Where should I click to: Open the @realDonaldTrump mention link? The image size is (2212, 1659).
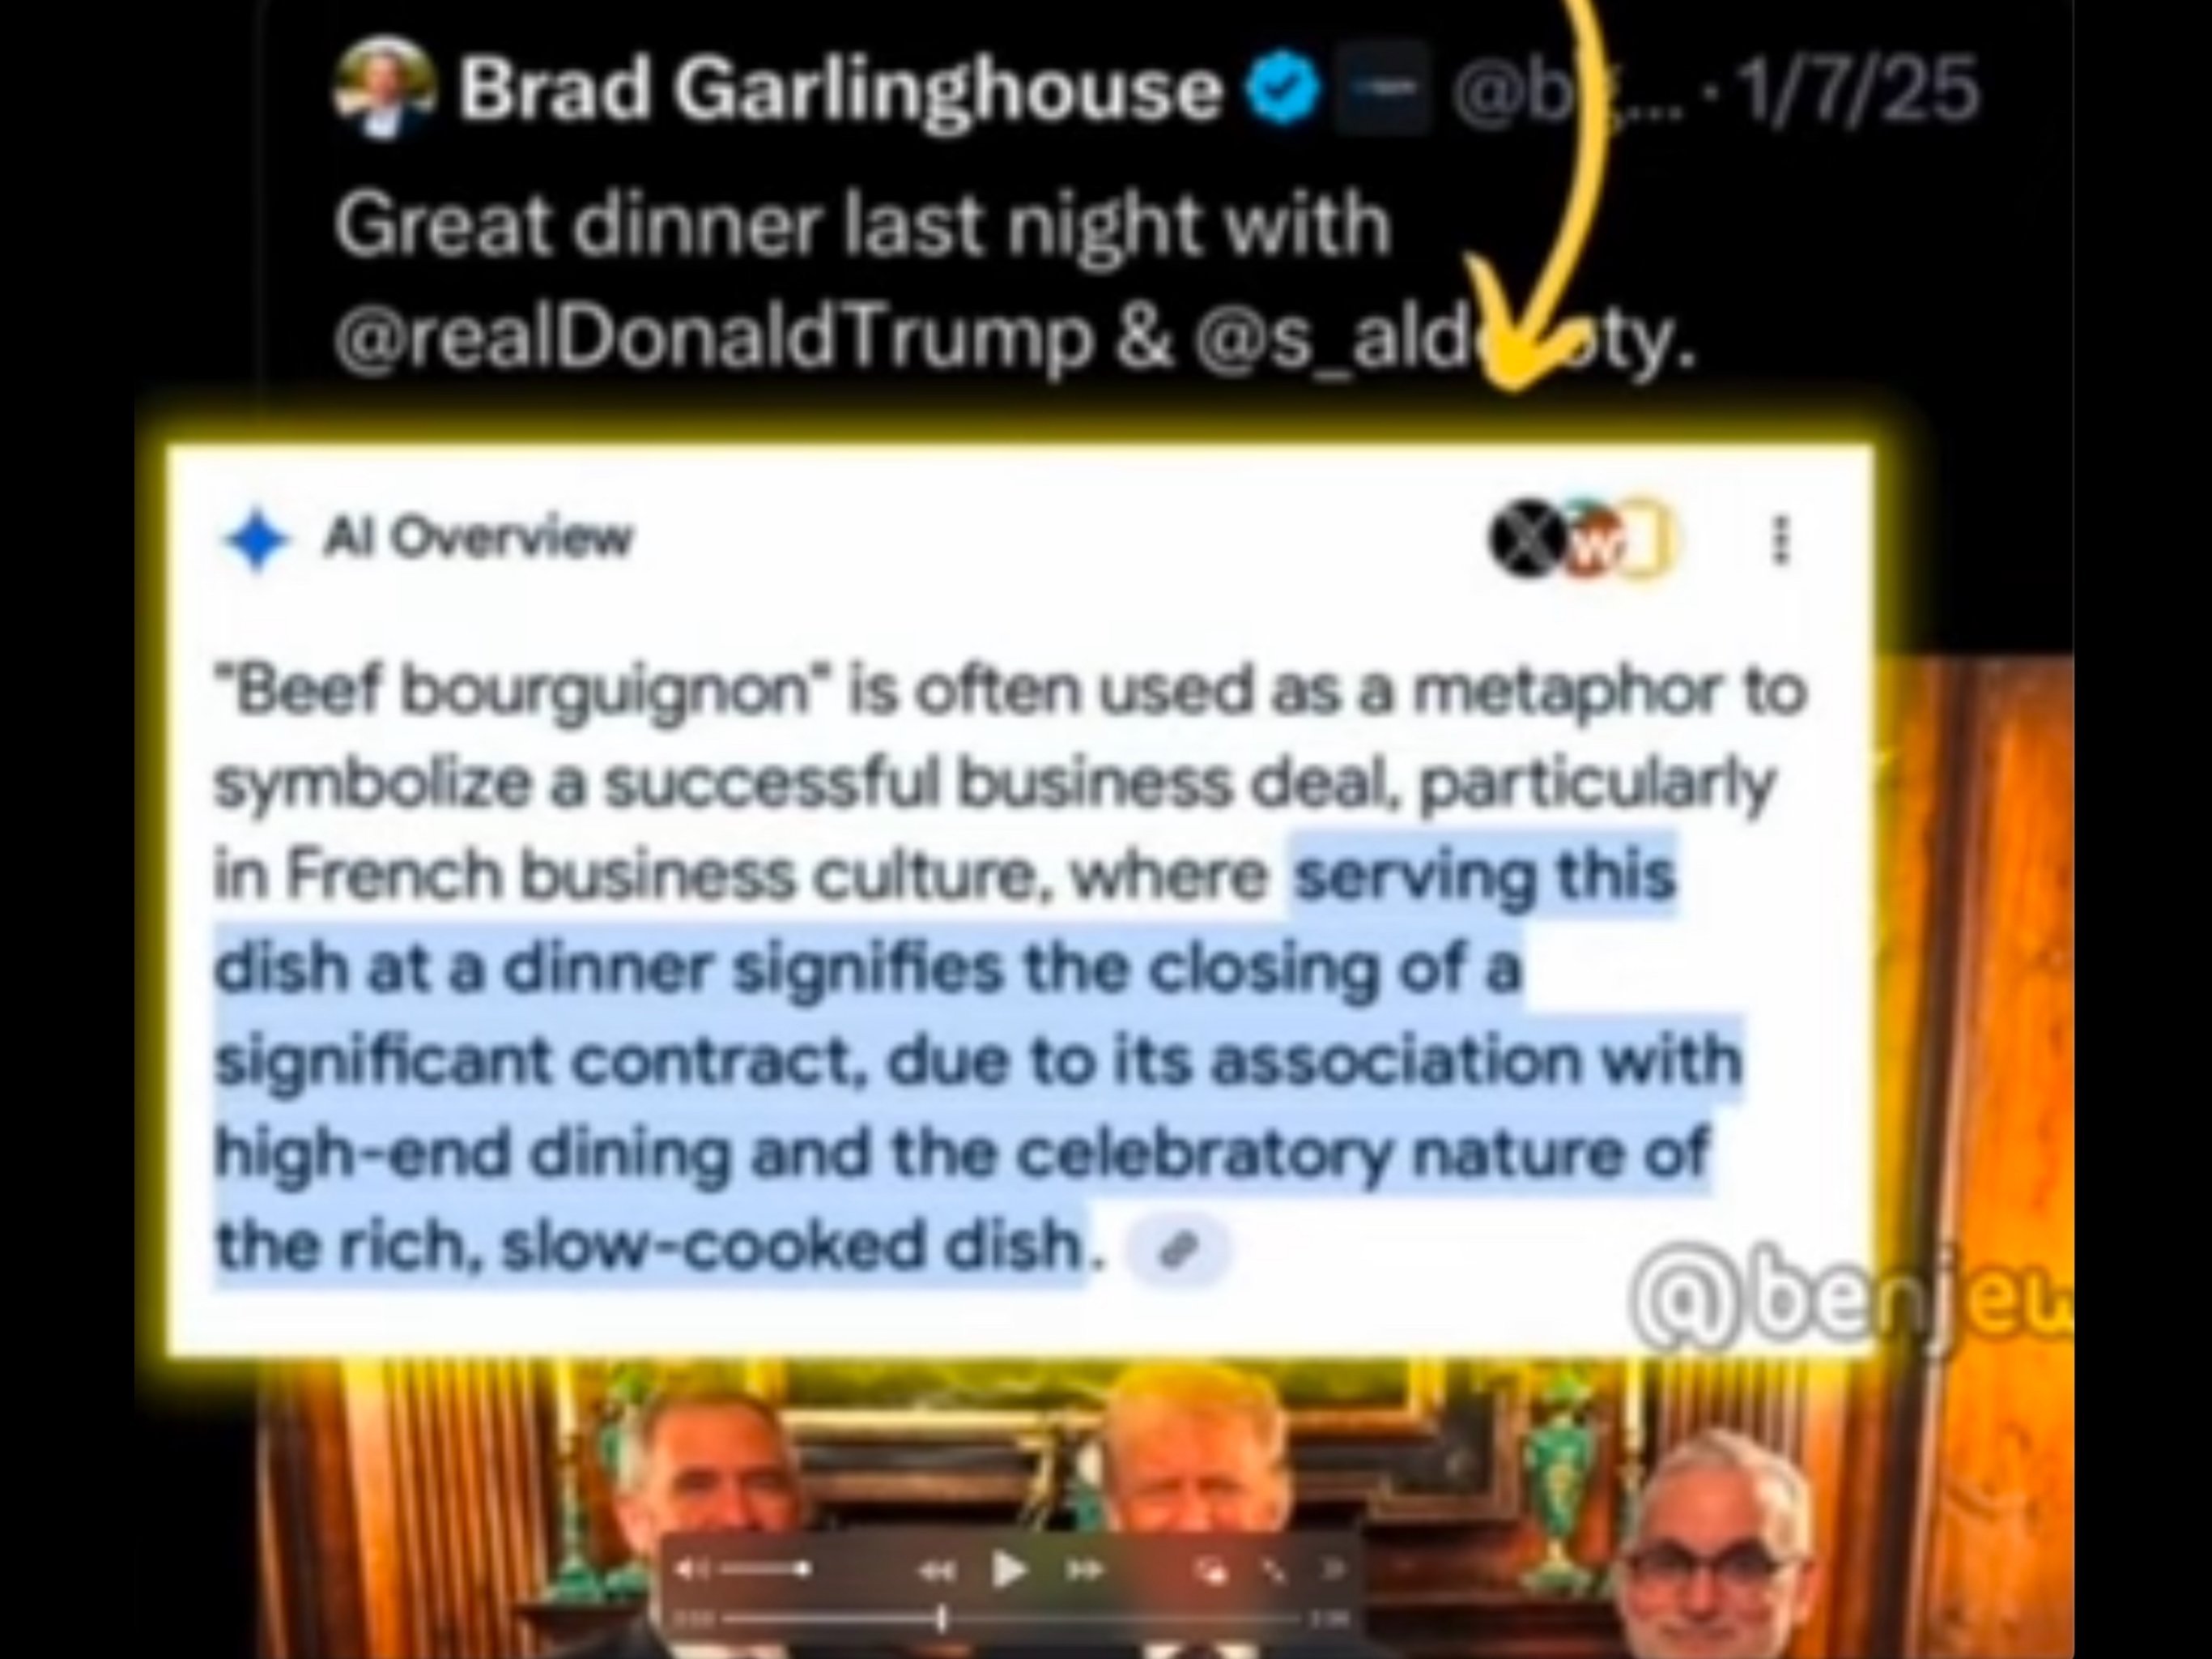coord(712,339)
